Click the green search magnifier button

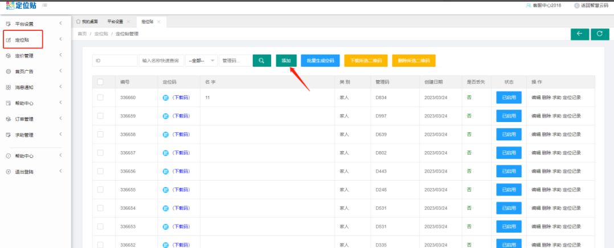261,60
